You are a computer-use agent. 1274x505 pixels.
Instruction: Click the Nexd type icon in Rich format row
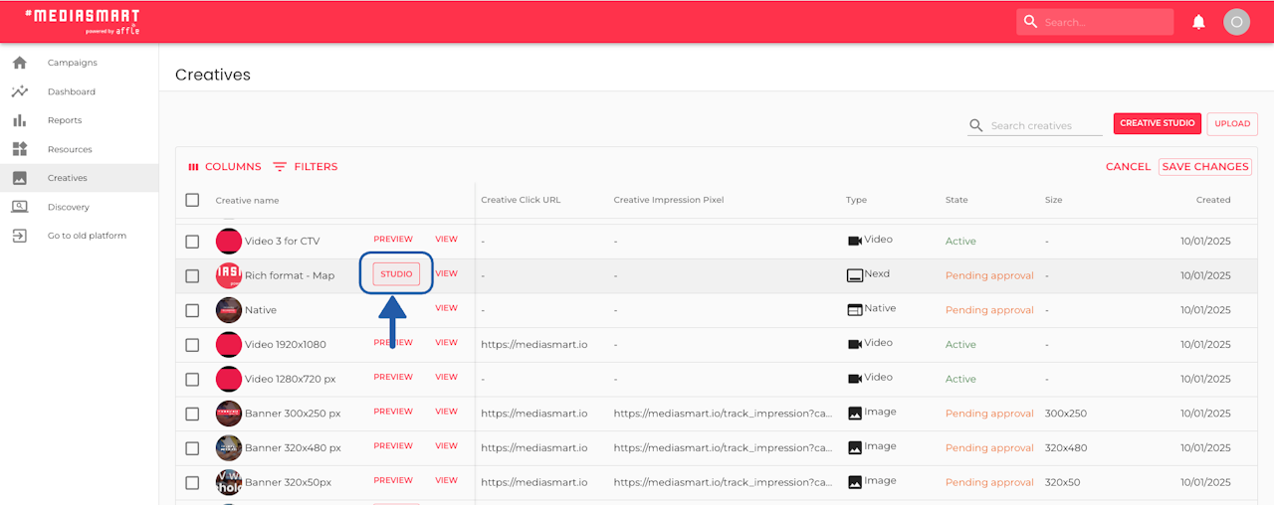tap(854, 275)
